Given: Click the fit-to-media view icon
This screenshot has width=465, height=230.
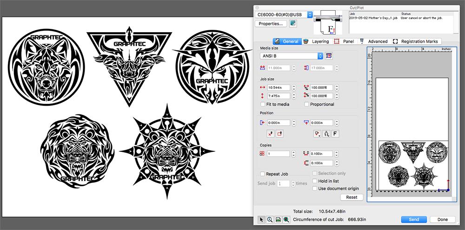Looking at the screenshot, I should click(278, 220).
